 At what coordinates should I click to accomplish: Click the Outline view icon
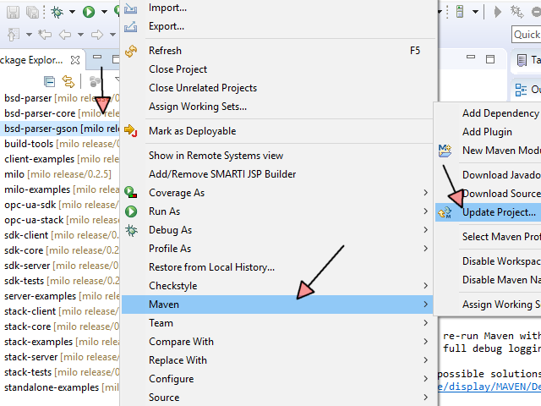(x=522, y=90)
